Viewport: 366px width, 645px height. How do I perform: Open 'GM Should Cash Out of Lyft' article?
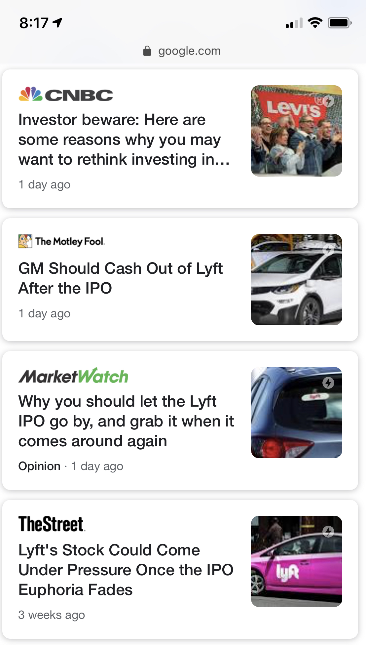coord(121,278)
